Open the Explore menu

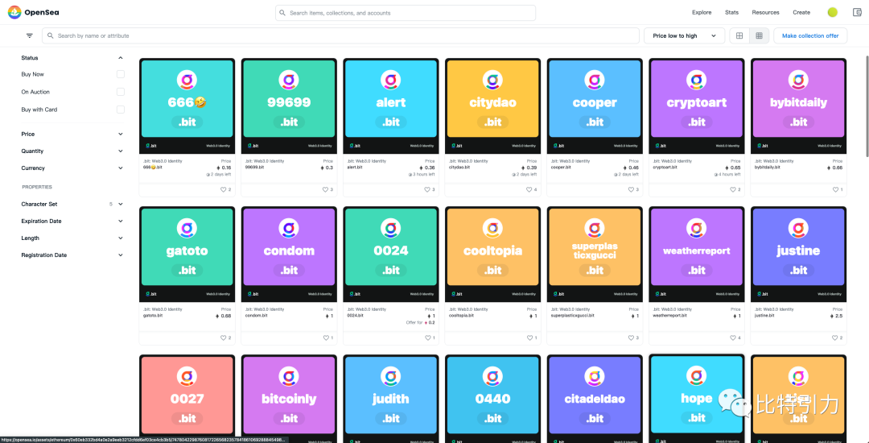702,12
